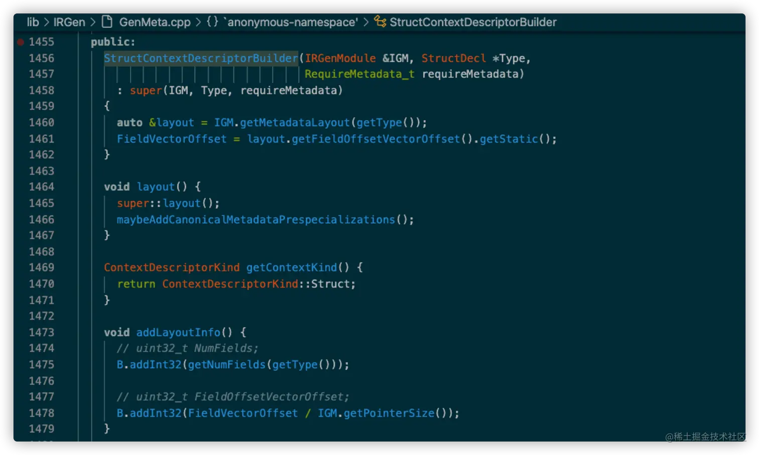The image size is (759, 455).
Task: Click maybeAddCanonicalMetadataPrespecializations call
Action: pyautogui.click(x=256, y=220)
